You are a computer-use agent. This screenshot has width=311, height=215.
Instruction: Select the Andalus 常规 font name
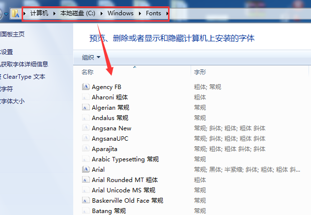coord(110,118)
